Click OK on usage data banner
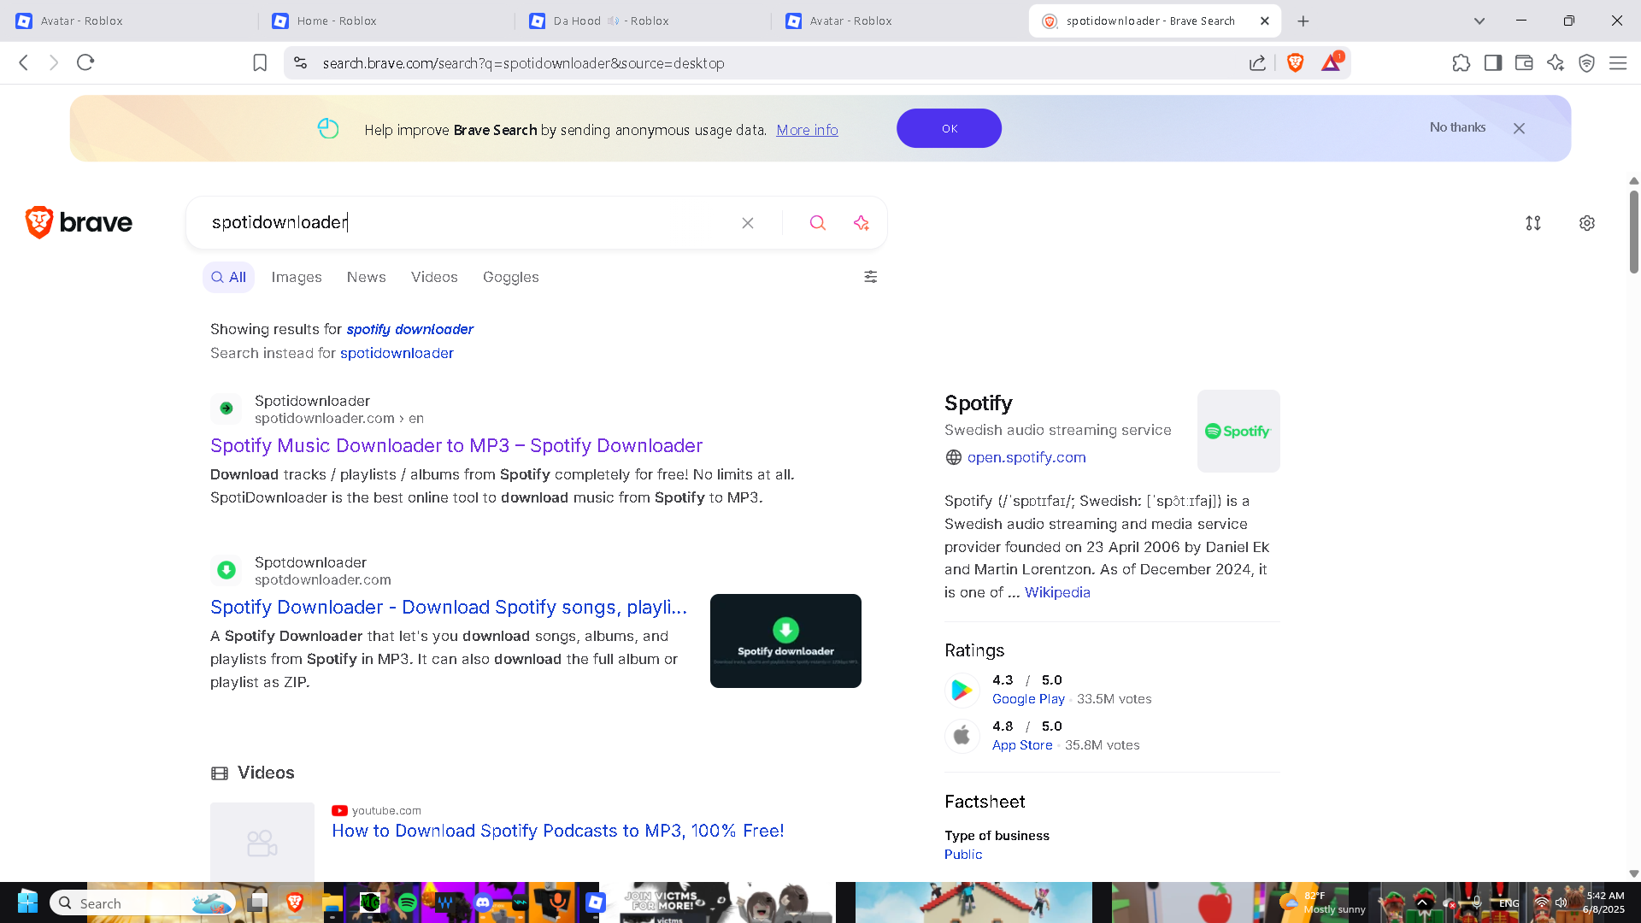1641x923 pixels. [x=949, y=128]
